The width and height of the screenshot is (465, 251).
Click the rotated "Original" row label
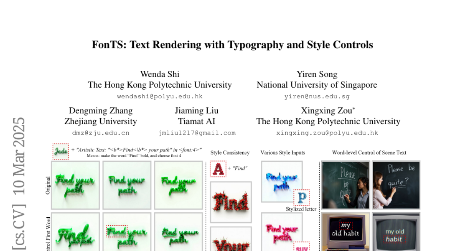[x=48, y=185]
